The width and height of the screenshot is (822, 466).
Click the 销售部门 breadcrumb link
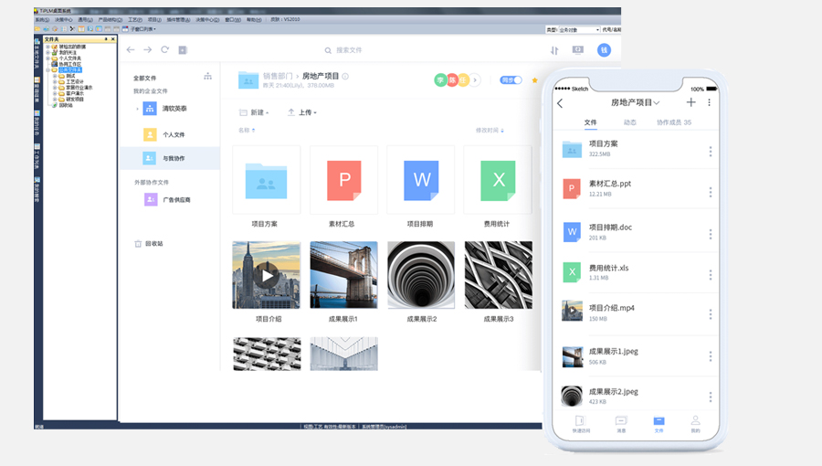(x=278, y=77)
